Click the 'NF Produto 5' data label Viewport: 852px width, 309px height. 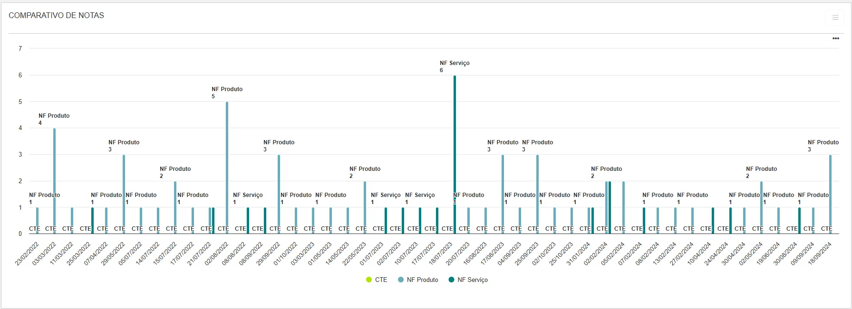click(x=227, y=92)
